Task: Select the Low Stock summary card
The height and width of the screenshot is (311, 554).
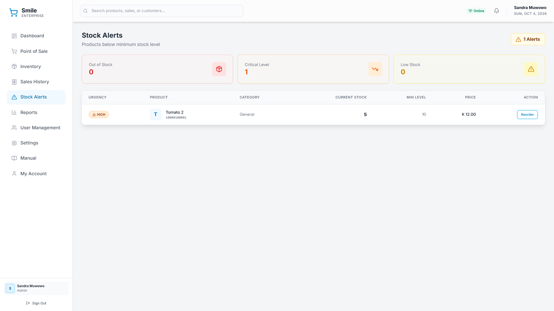Action: tap(469, 69)
